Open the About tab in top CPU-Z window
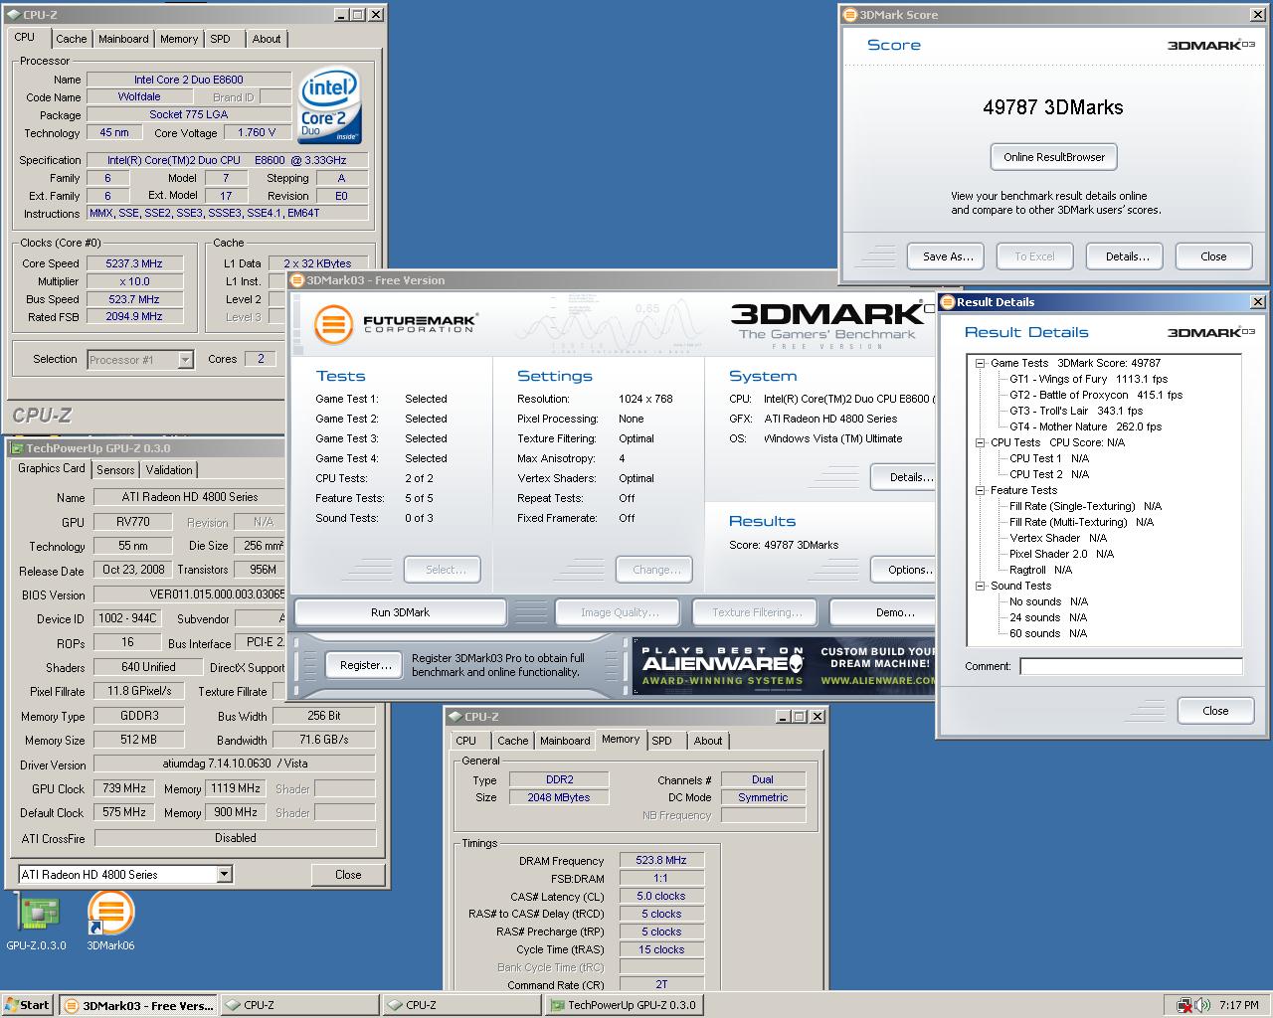The image size is (1273, 1018). (266, 39)
